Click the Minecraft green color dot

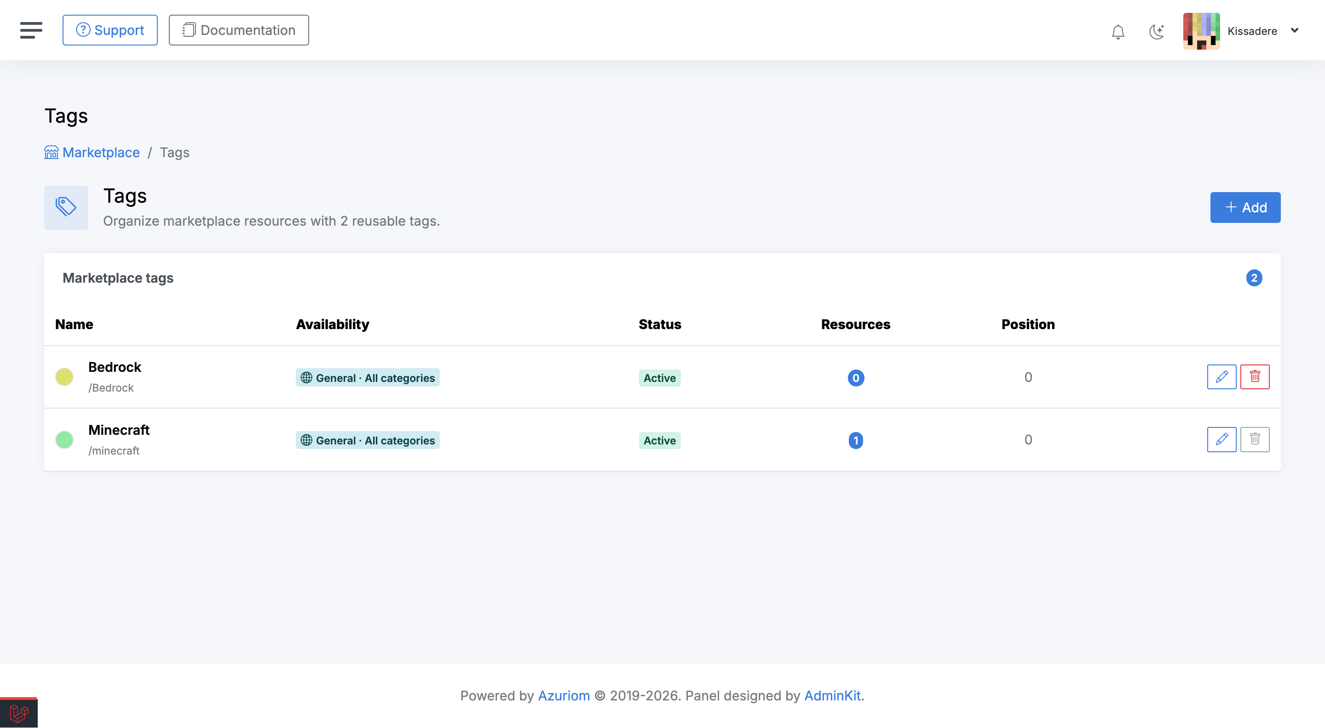pyautogui.click(x=64, y=439)
